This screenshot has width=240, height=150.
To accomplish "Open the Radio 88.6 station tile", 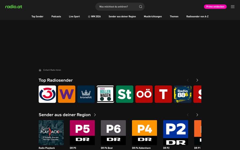I will 183,94.
